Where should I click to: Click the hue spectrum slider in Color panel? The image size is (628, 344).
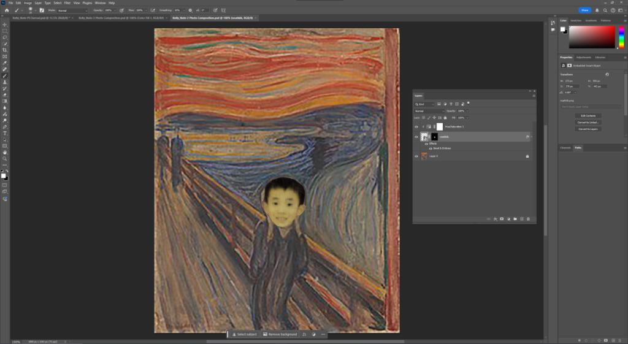tap(621, 37)
